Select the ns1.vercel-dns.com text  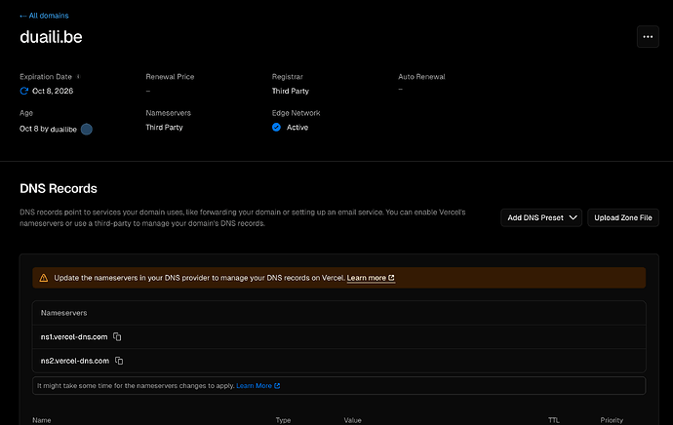74,337
